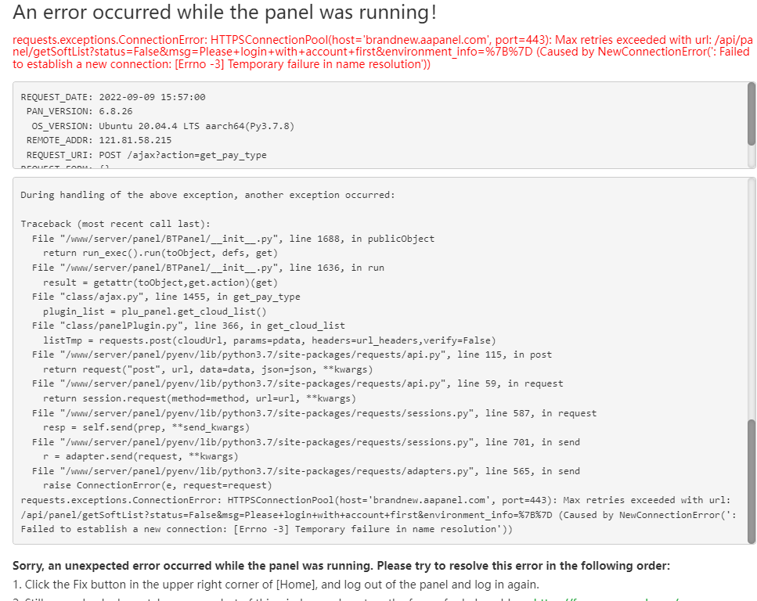The image size is (757, 601).
Task: Click "During handling of the above exception" line
Action: click(x=207, y=195)
